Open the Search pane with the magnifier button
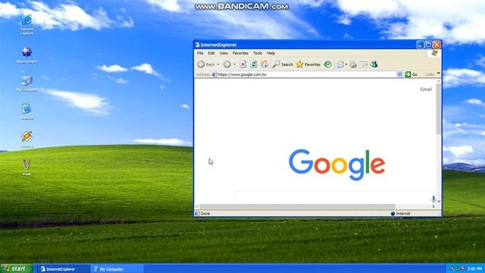Screen dimensions: 485x273 pyautogui.click(x=283, y=64)
